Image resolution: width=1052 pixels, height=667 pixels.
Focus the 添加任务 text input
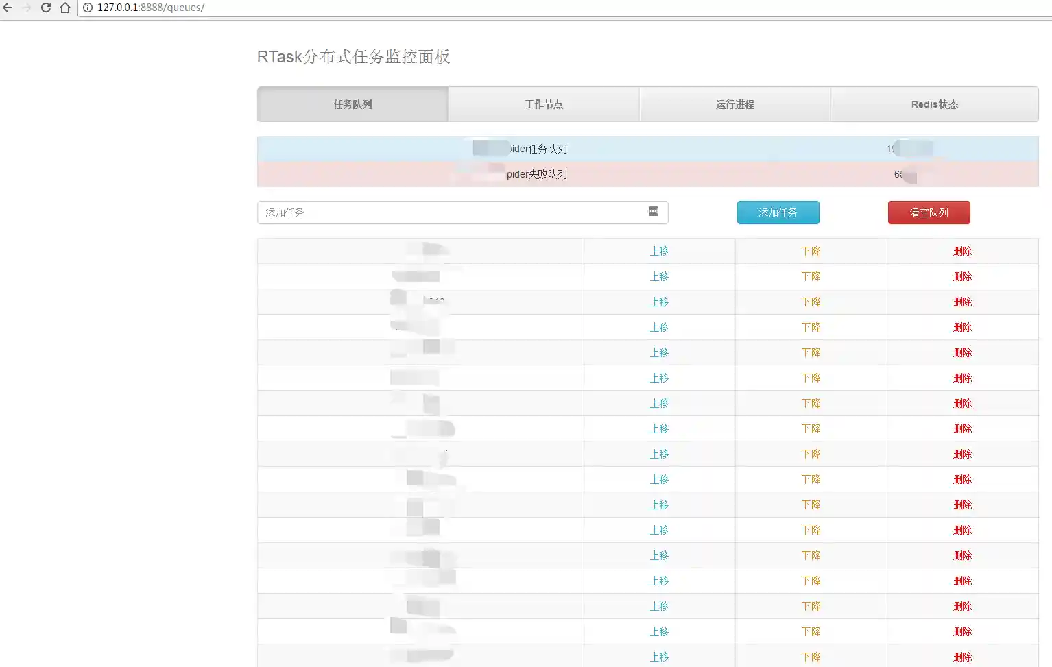click(453, 213)
